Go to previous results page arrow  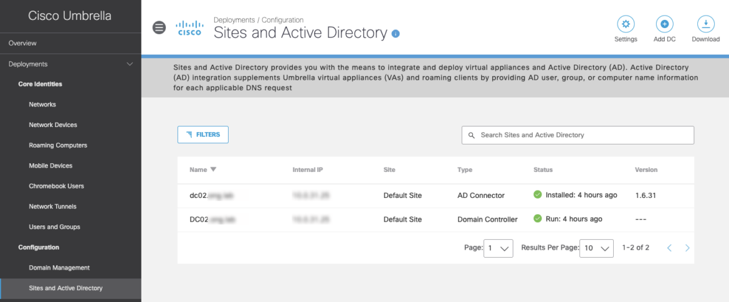pyautogui.click(x=669, y=248)
